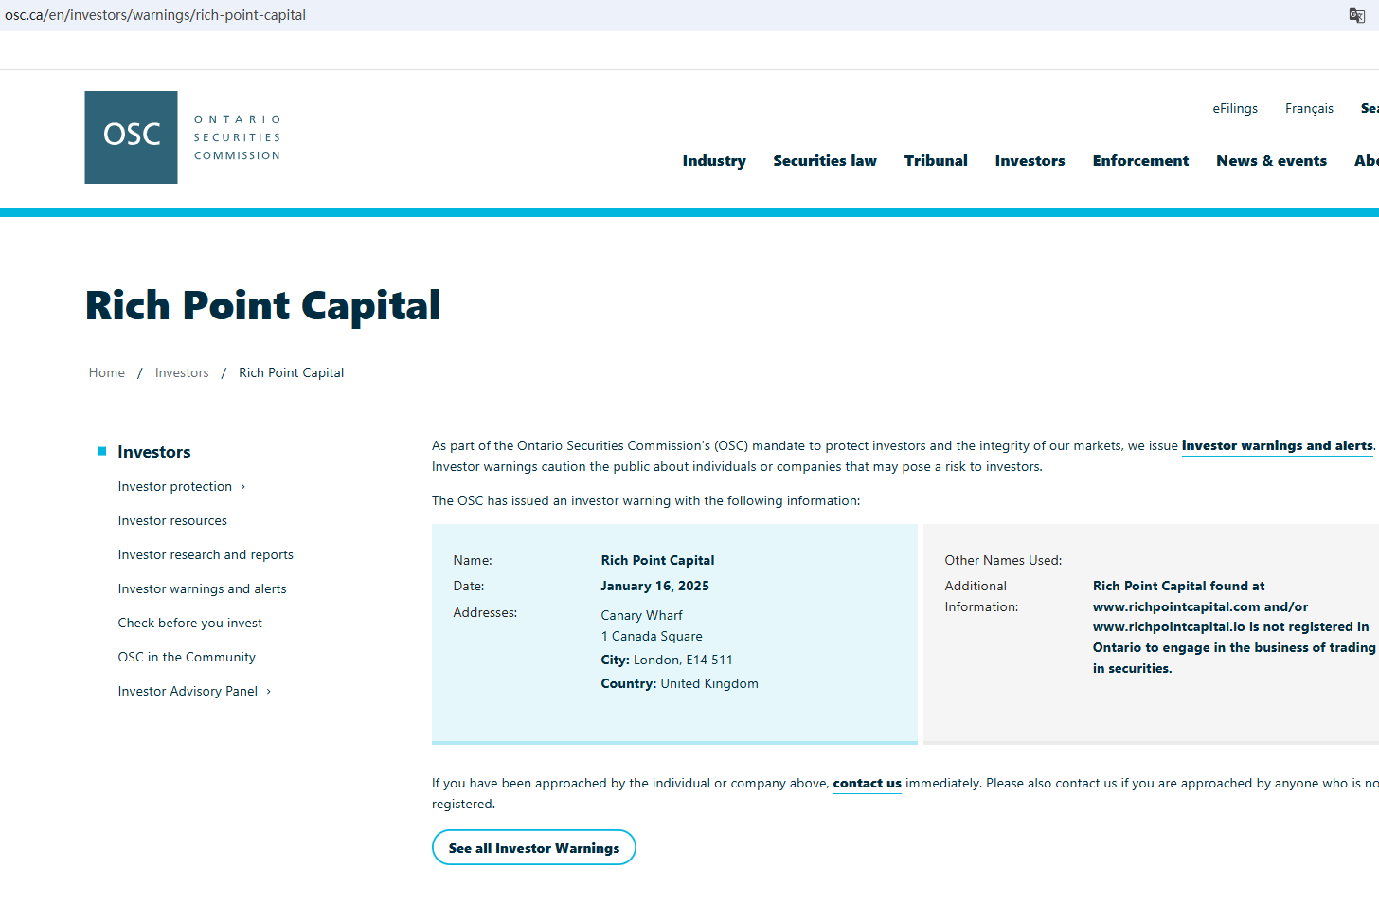Click the Rich Point Capital breadcrumb text
Screen dimensions: 1379x923
[x=292, y=373]
